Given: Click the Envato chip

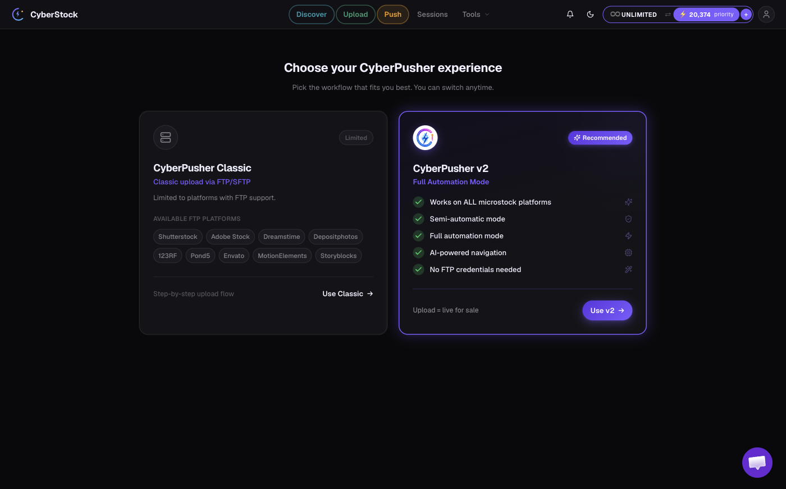Looking at the screenshot, I should [234, 256].
